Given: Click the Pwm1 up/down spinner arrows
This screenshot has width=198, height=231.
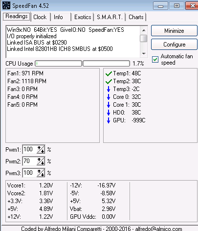Looking at the screenshot, I should click(41, 149).
